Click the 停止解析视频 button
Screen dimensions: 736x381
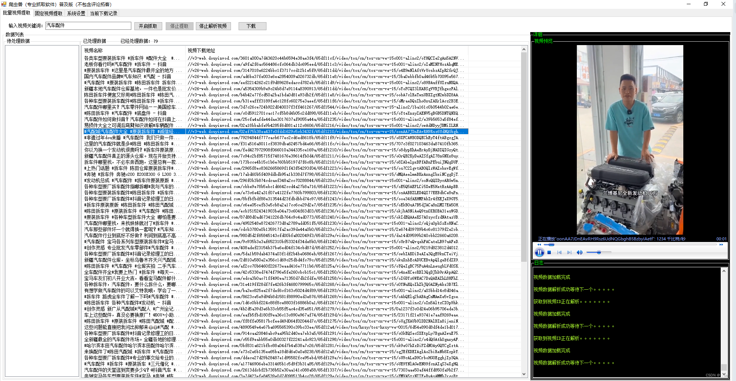(x=213, y=26)
